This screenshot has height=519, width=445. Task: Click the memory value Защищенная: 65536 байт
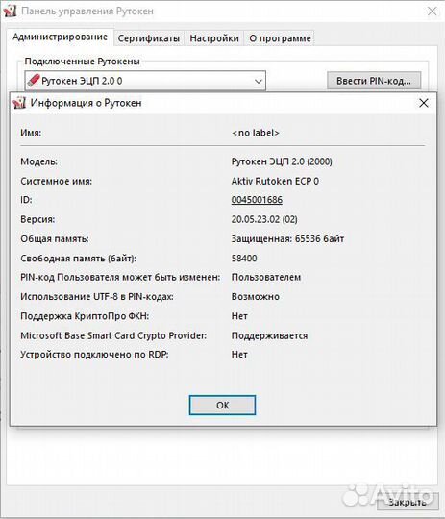pos(287,239)
